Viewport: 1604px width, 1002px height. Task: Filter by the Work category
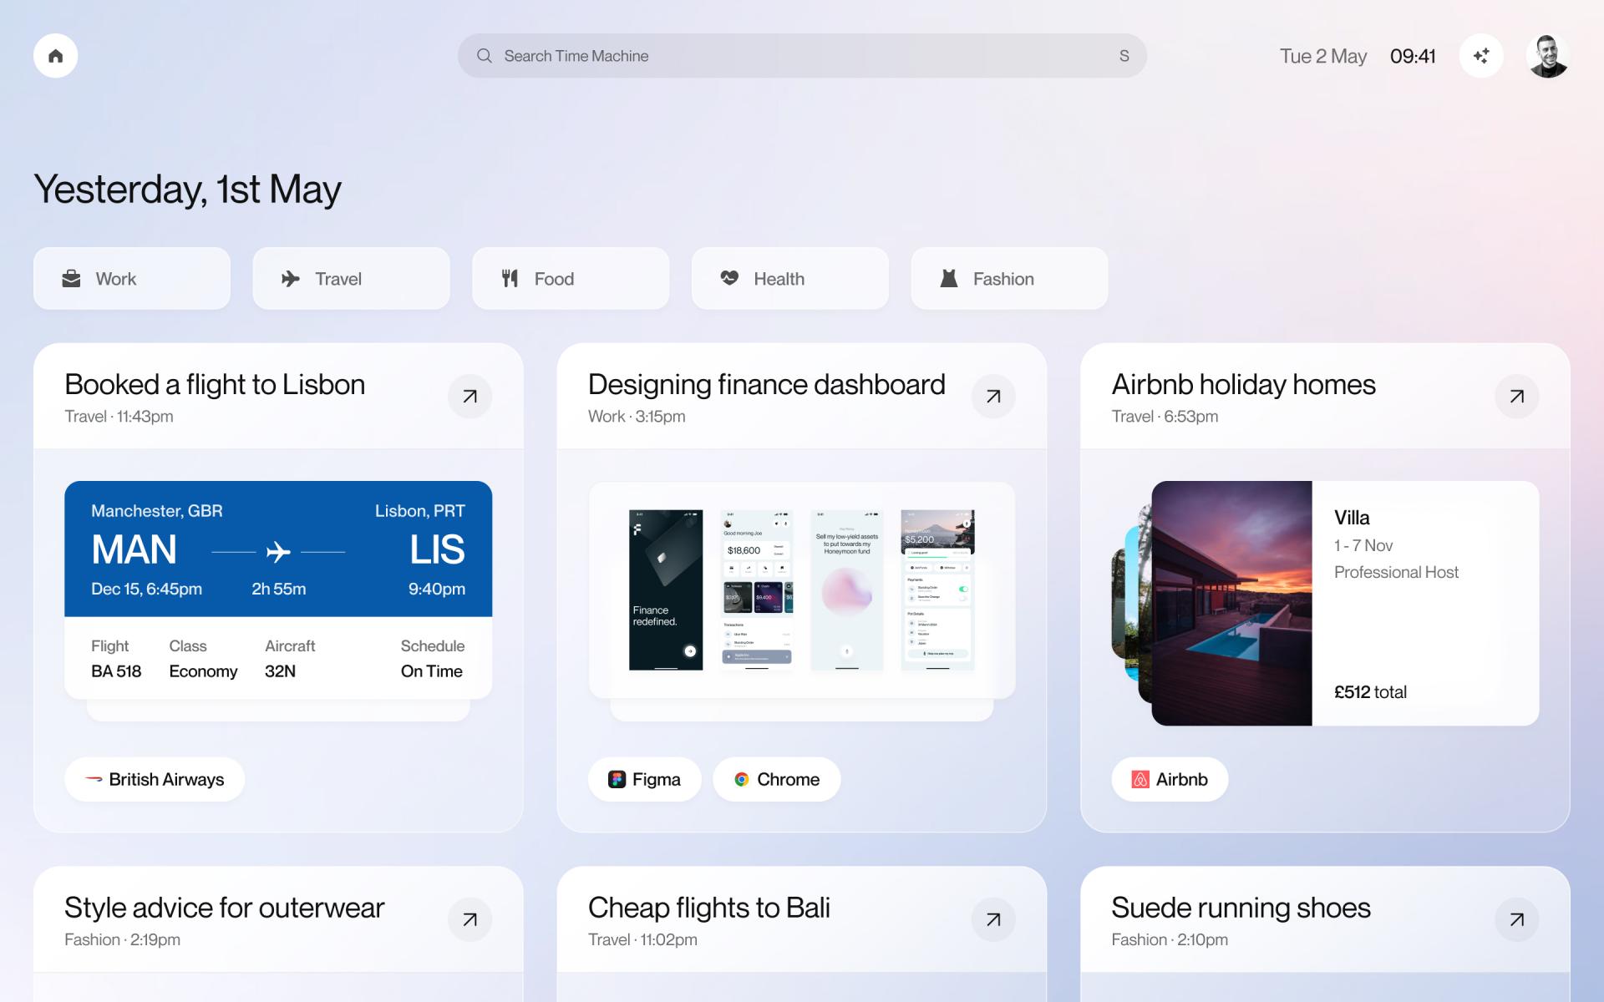coord(132,279)
